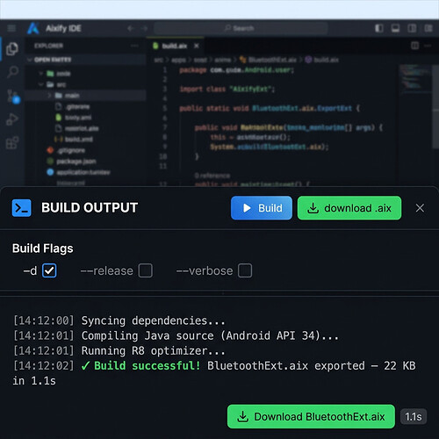The image size is (439, 439).
Task: Close the Build Output panel
Action: pos(420,208)
